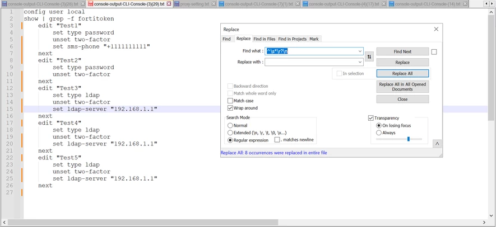This screenshot has height=227, width=496.
Task: Disable the Wrap around checkbox
Action: 230,108
